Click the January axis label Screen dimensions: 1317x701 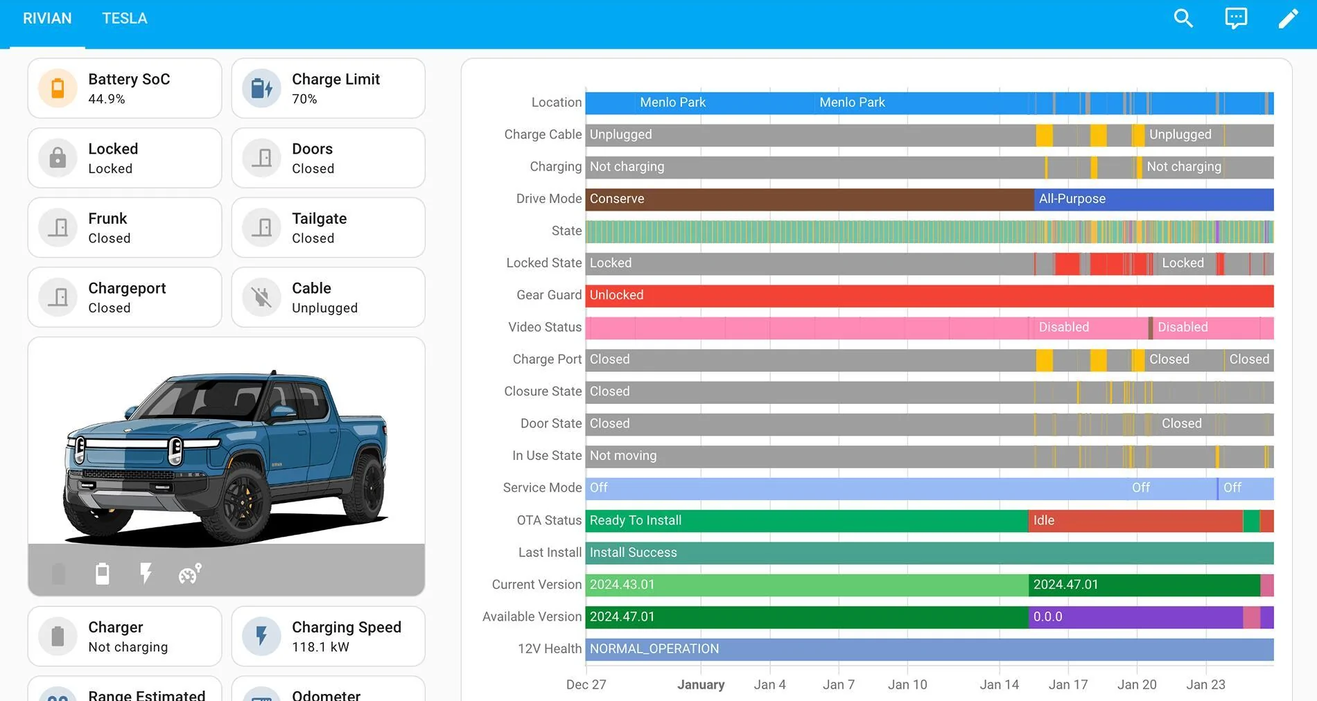[701, 684]
